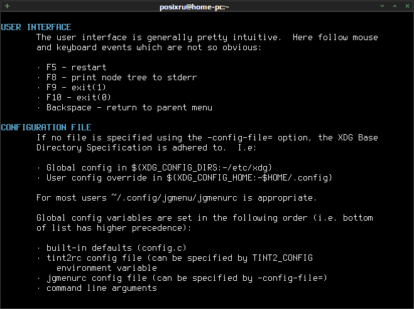The width and height of the screenshot is (414, 309).
Task: Click the ${XDG_CONFIG_HOME:-$HOME/.config} path
Action: pos(249,178)
